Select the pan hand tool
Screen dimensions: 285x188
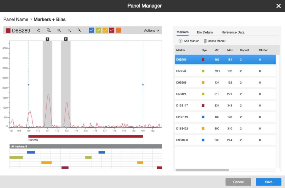pyautogui.click(x=39, y=30)
